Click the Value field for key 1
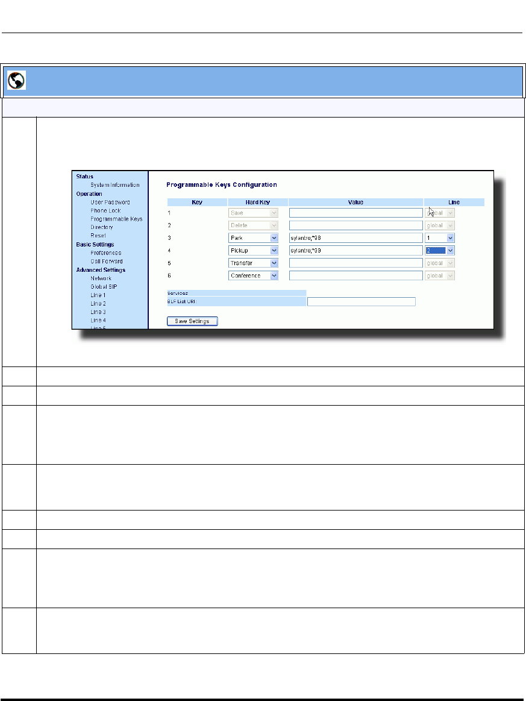 [x=355, y=213]
